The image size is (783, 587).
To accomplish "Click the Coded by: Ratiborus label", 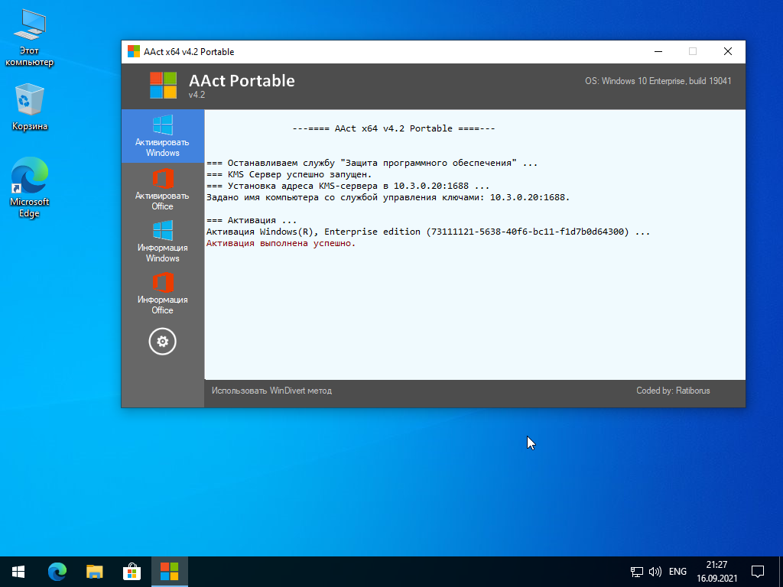I will pos(673,391).
